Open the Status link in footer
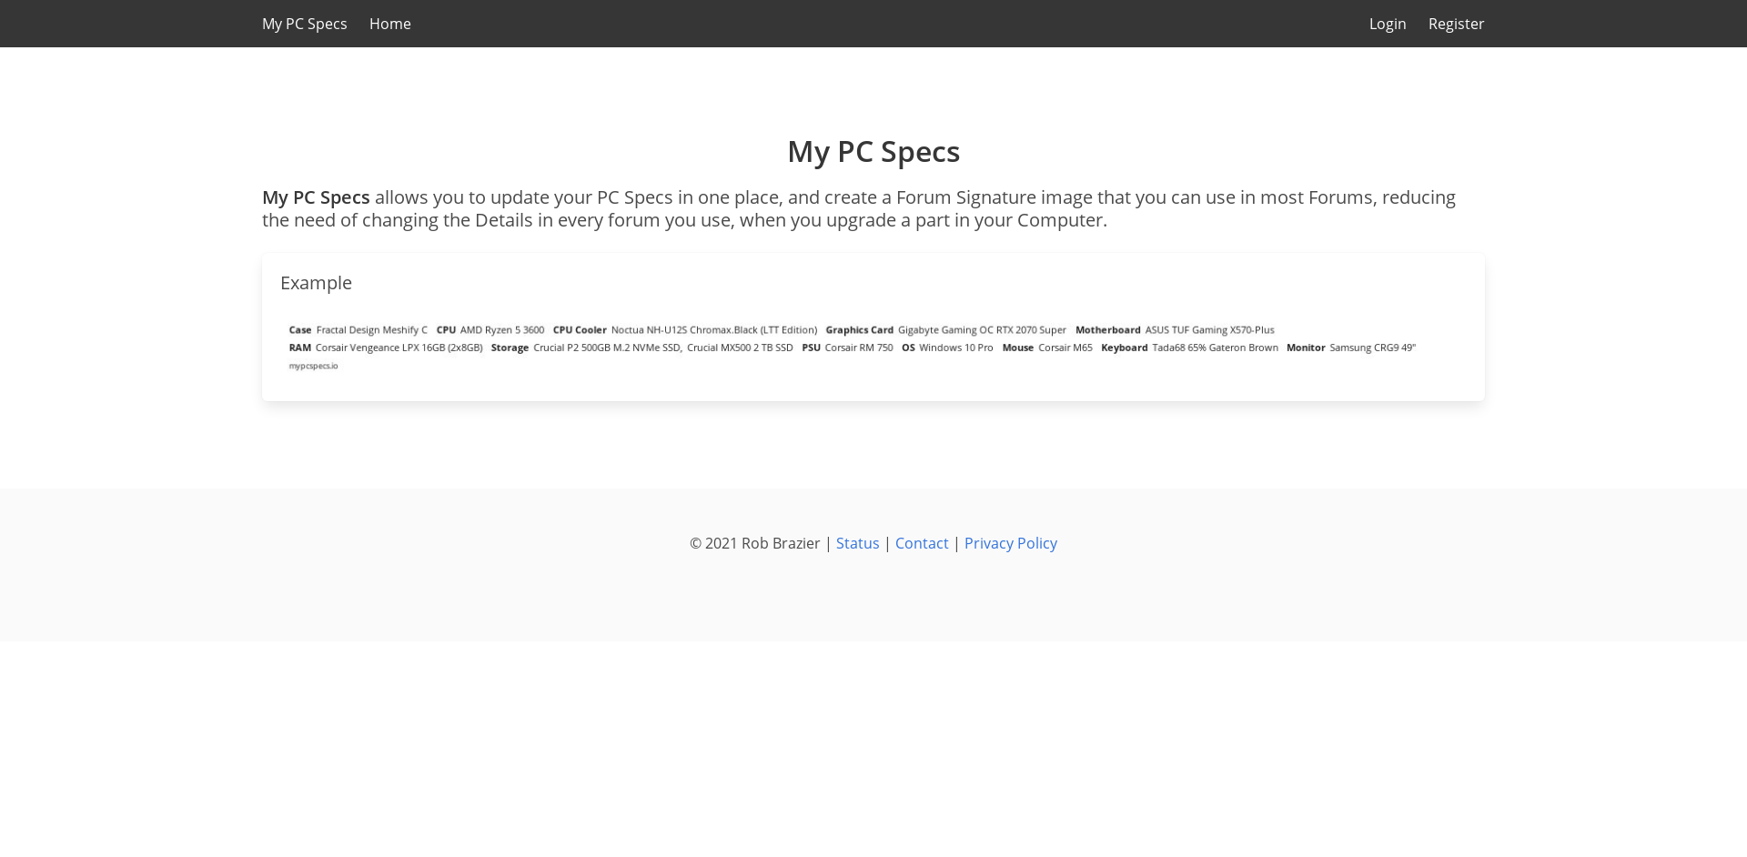The image size is (1747, 857). pyautogui.click(x=857, y=543)
